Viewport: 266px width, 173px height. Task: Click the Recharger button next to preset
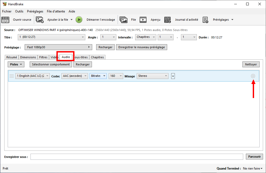105,47
